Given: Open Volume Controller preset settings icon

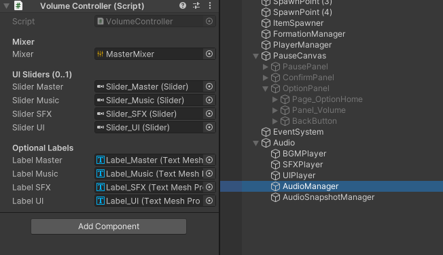Looking at the screenshot, I should pyautogui.click(x=196, y=5).
